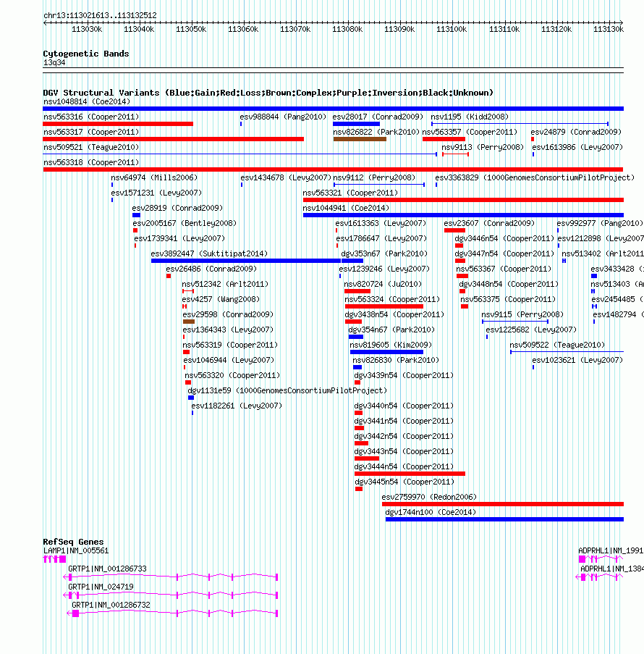Click nsv563321 (Cooper2011) label
644x654 pixels.
coord(350,193)
